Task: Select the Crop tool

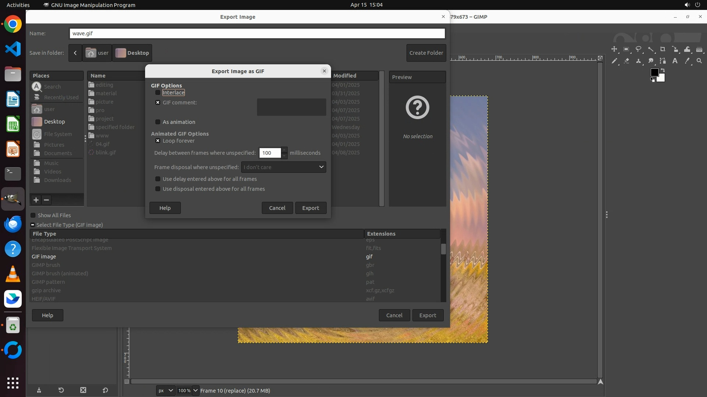Action: click(x=663, y=49)
